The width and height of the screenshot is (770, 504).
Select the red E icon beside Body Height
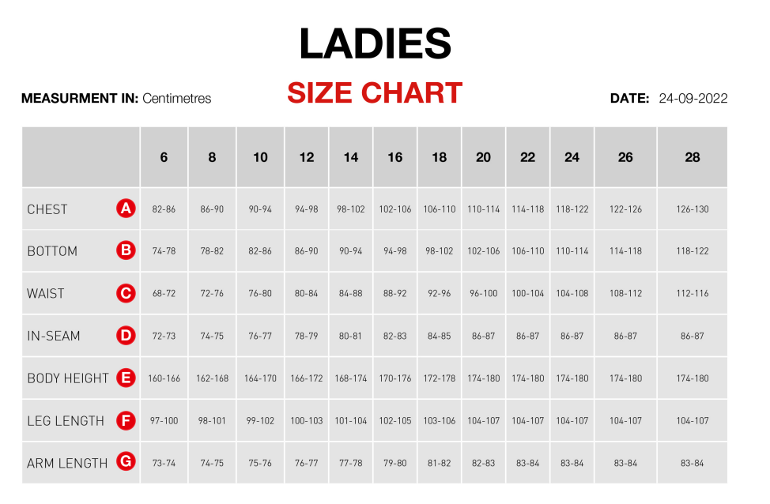126,378
